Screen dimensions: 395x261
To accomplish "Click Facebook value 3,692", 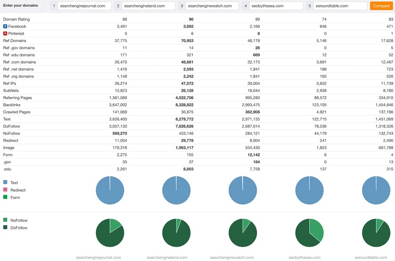I will pyautogui.click(x=188, y=26).
